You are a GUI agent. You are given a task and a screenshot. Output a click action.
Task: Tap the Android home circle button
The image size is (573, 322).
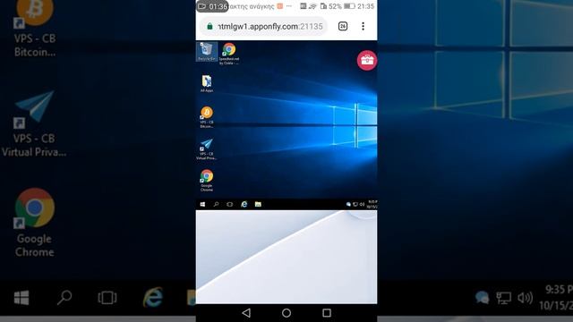coord(286,313)
